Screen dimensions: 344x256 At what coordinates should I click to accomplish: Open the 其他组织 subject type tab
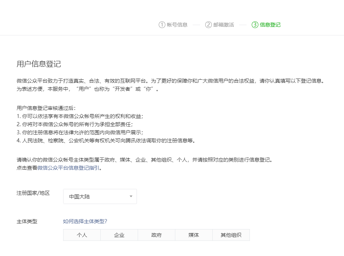click(x=231, y=235)
